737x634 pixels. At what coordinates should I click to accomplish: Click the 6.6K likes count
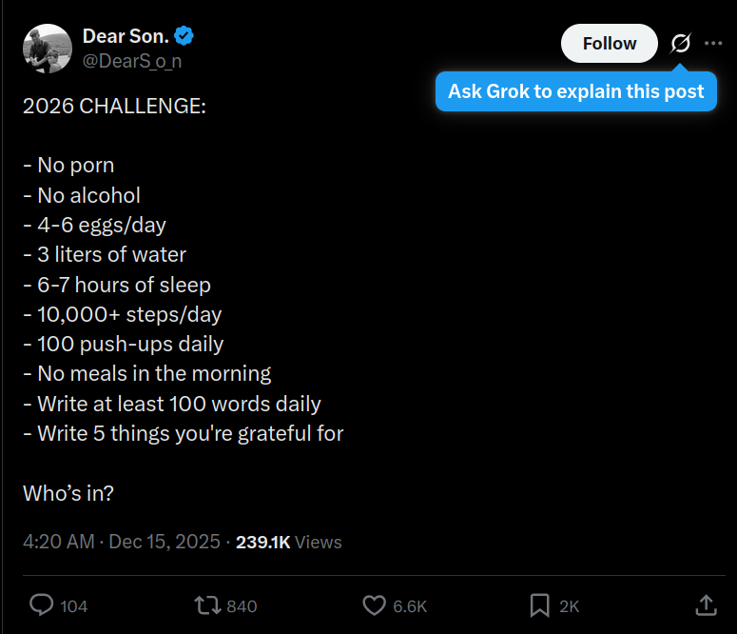(x=410, y=606)
